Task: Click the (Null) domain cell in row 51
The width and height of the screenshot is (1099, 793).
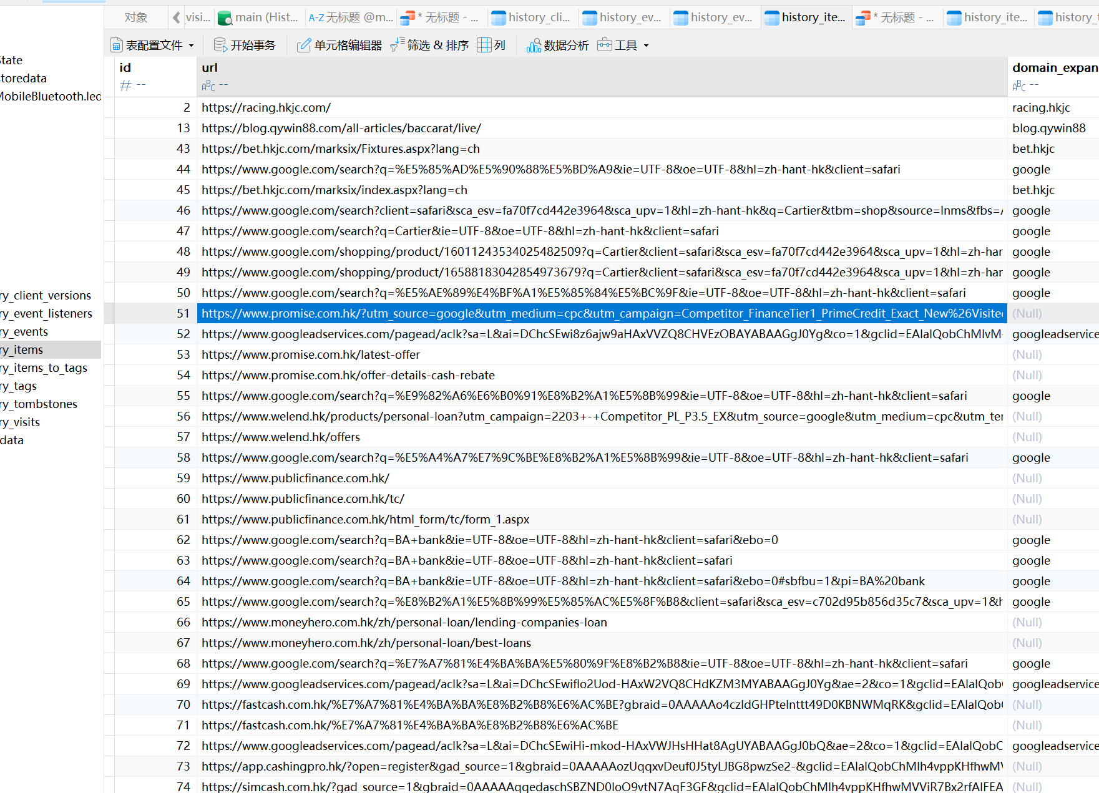Action: 1053,313
